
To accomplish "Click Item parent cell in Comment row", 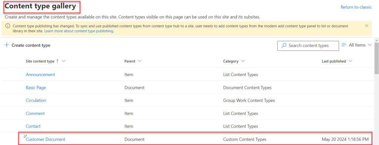I will tap(128, 113).
